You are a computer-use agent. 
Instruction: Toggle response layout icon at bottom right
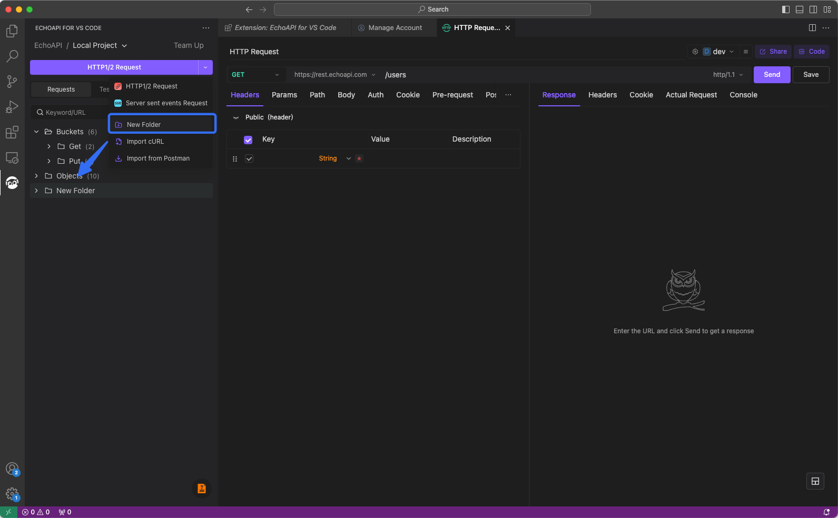(x=815, y=481)
